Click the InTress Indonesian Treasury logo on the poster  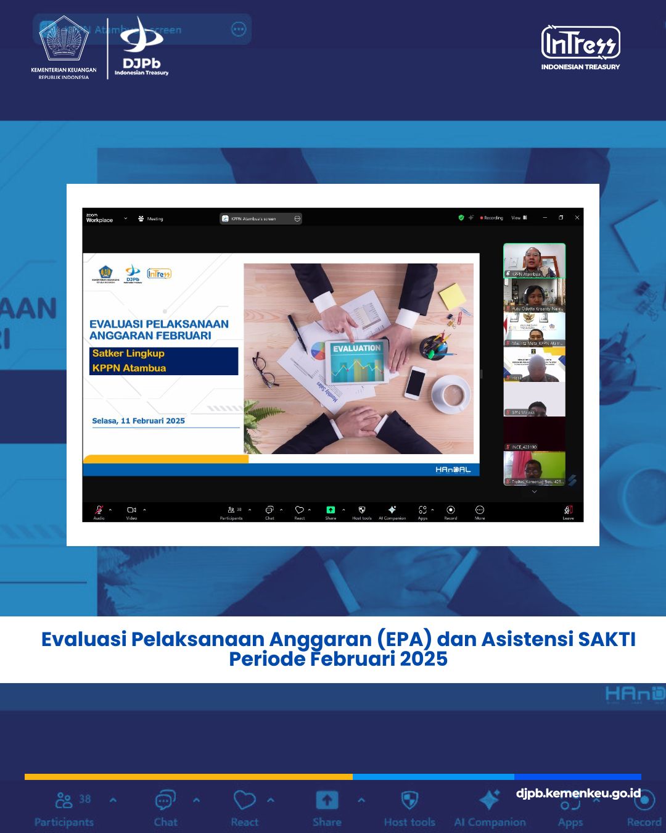click(x=580, y=48)
